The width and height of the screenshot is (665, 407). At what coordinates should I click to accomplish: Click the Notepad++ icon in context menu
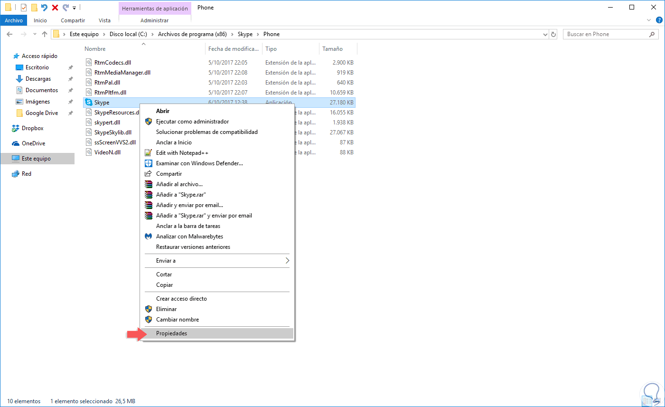pos(149,153)
